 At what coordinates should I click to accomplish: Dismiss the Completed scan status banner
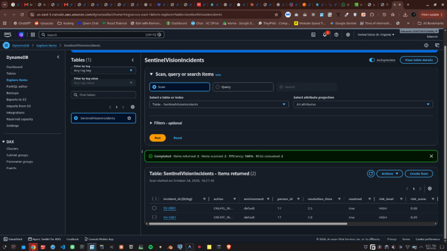point(431,156)
